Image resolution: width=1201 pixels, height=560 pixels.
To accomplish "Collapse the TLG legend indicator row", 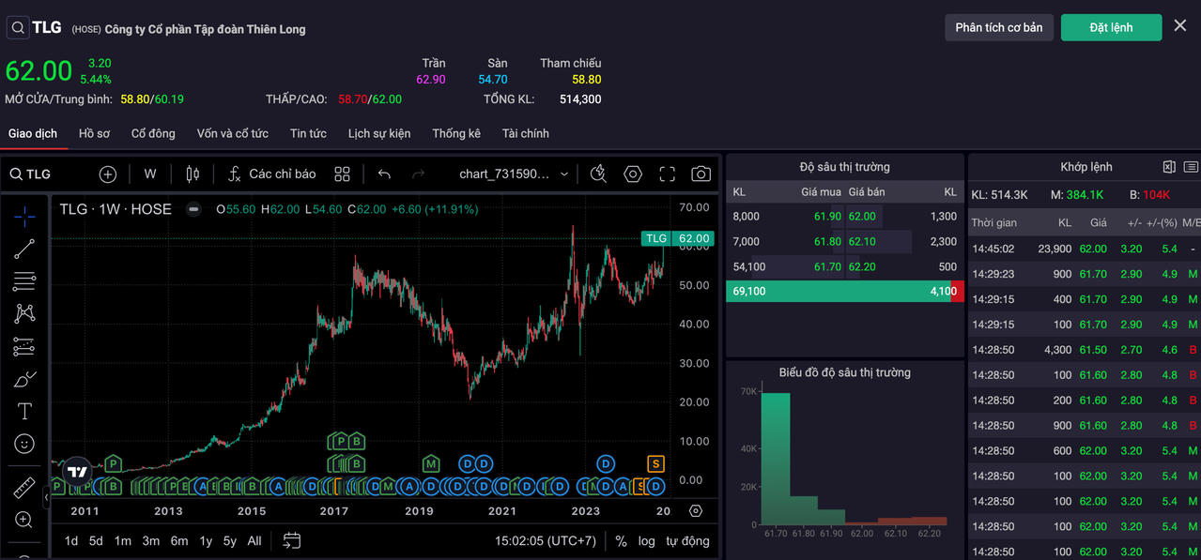I will point(193,209).
